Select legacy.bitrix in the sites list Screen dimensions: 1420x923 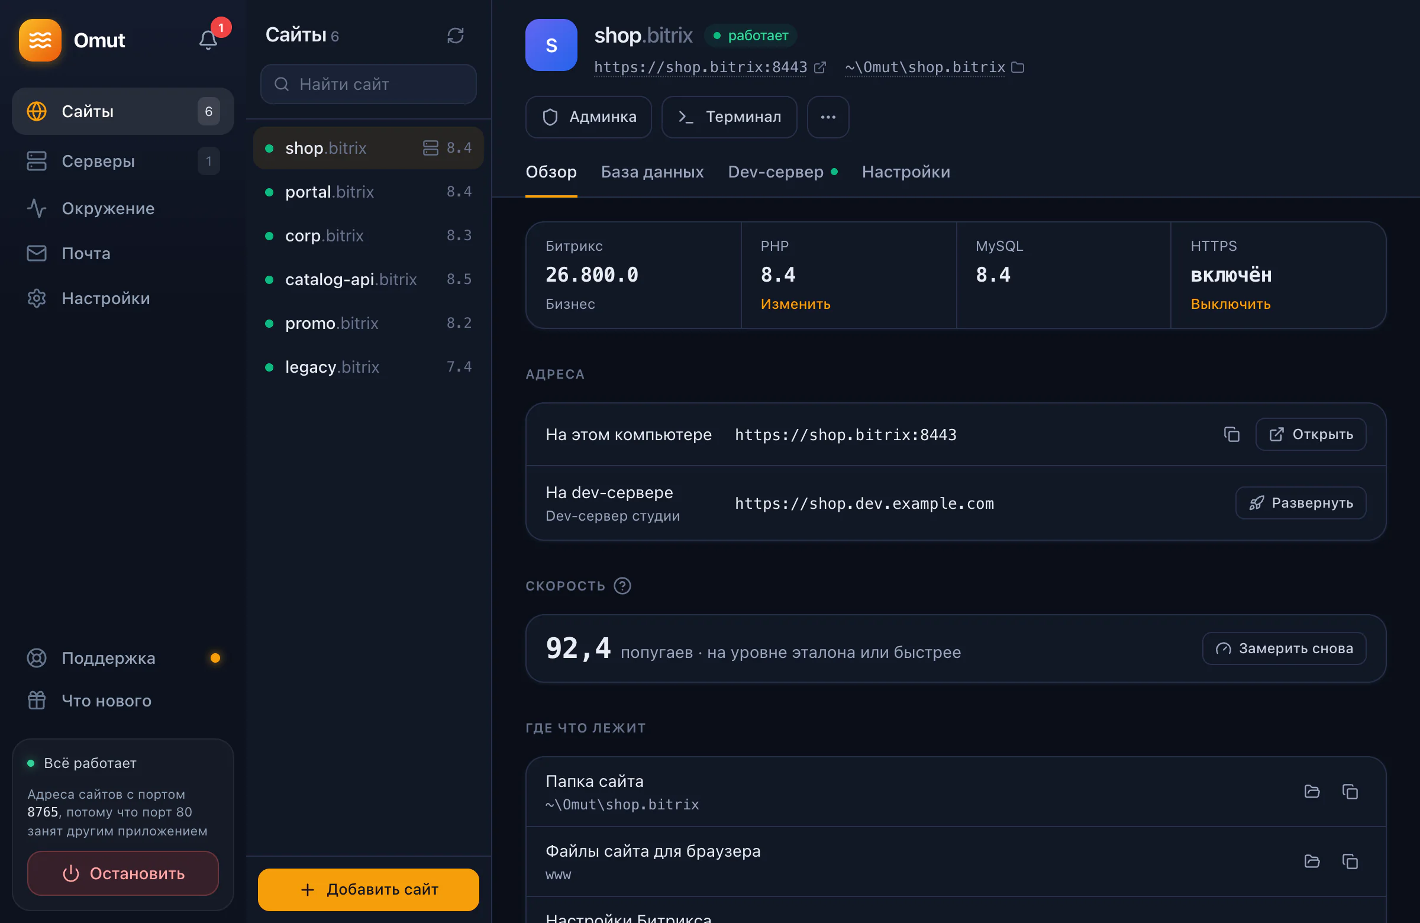(x=368, y=367)
